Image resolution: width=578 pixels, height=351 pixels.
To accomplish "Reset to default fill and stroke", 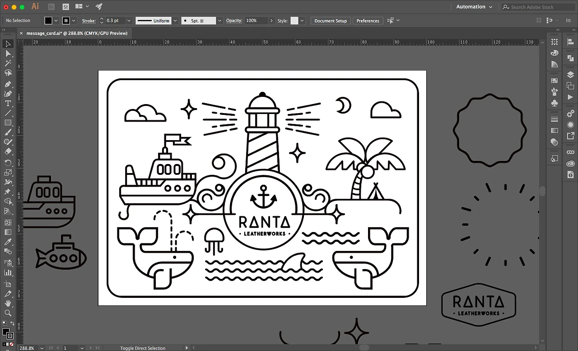I will (x=4, y=324).
